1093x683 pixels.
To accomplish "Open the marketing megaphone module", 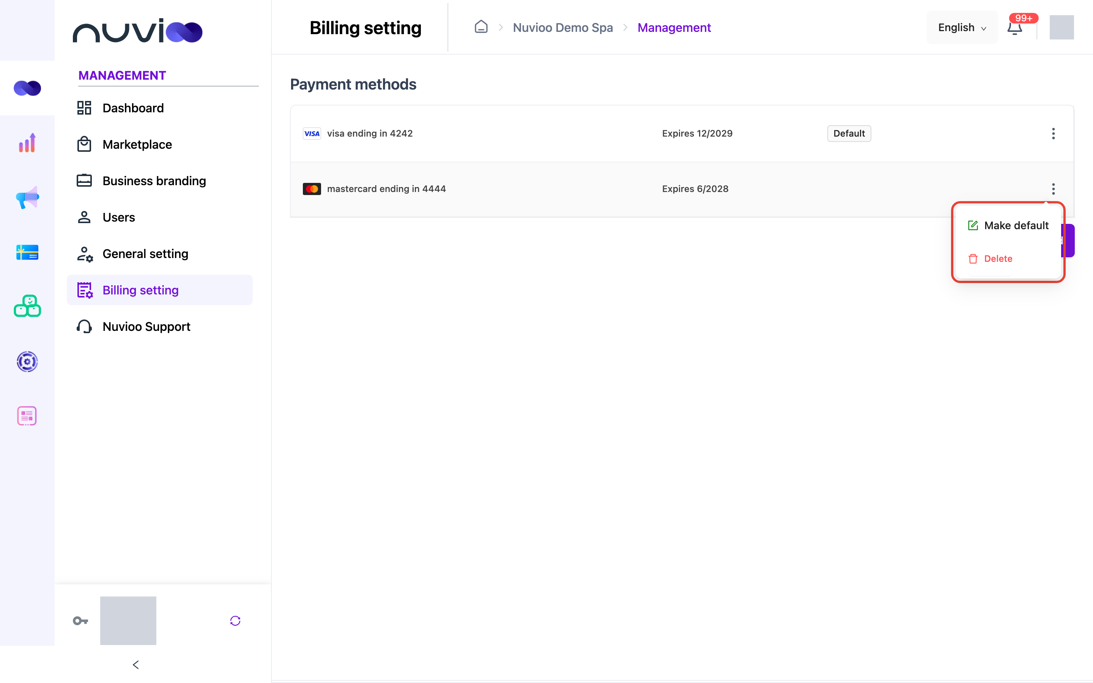I will pos(27,197).
